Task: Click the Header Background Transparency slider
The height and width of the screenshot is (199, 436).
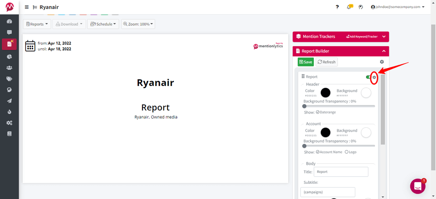Action: pos(339,106)
